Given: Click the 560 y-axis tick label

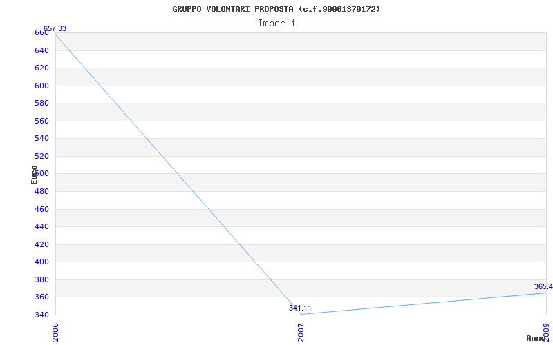Looking at the screenshot, I should coord(41,121).
